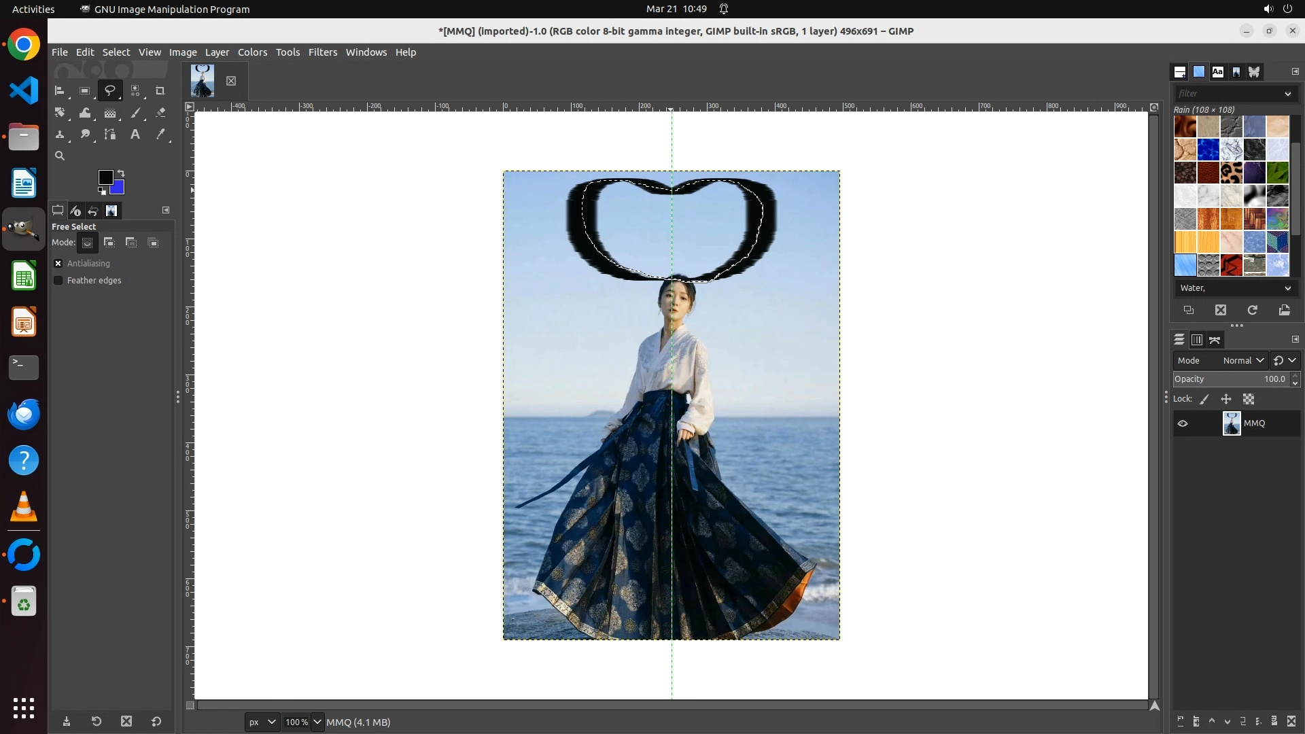Choose the Paintbrush tool

(135, 113)
